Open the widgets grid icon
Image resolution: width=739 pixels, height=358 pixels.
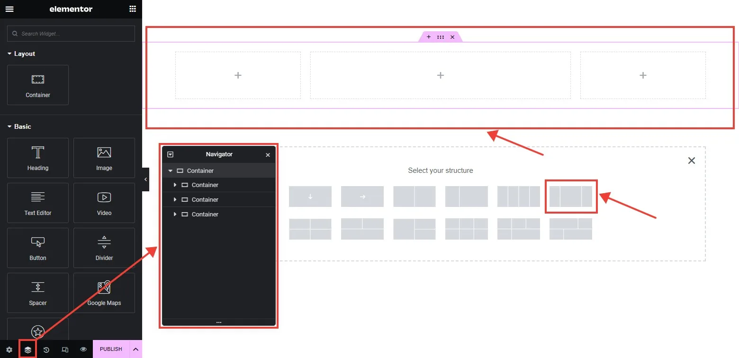pos(133,9)
